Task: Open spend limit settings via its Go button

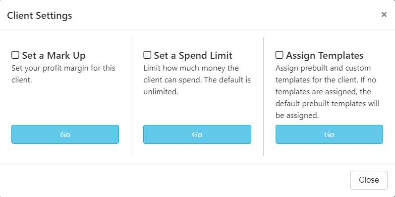Action: click(x=197, y=134)
